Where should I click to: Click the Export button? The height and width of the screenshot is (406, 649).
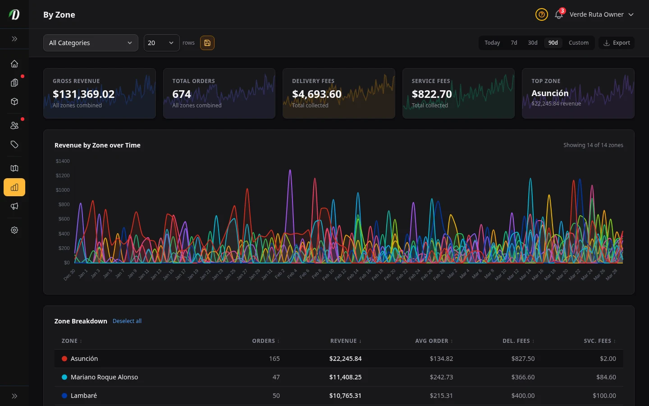click(x=617, y=42)
